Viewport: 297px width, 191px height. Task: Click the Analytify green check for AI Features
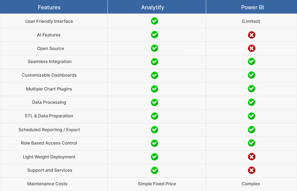[154, 34]
